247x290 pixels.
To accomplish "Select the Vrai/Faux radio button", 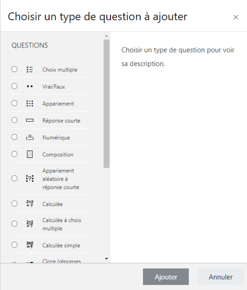I will click(x=14, y=86).
